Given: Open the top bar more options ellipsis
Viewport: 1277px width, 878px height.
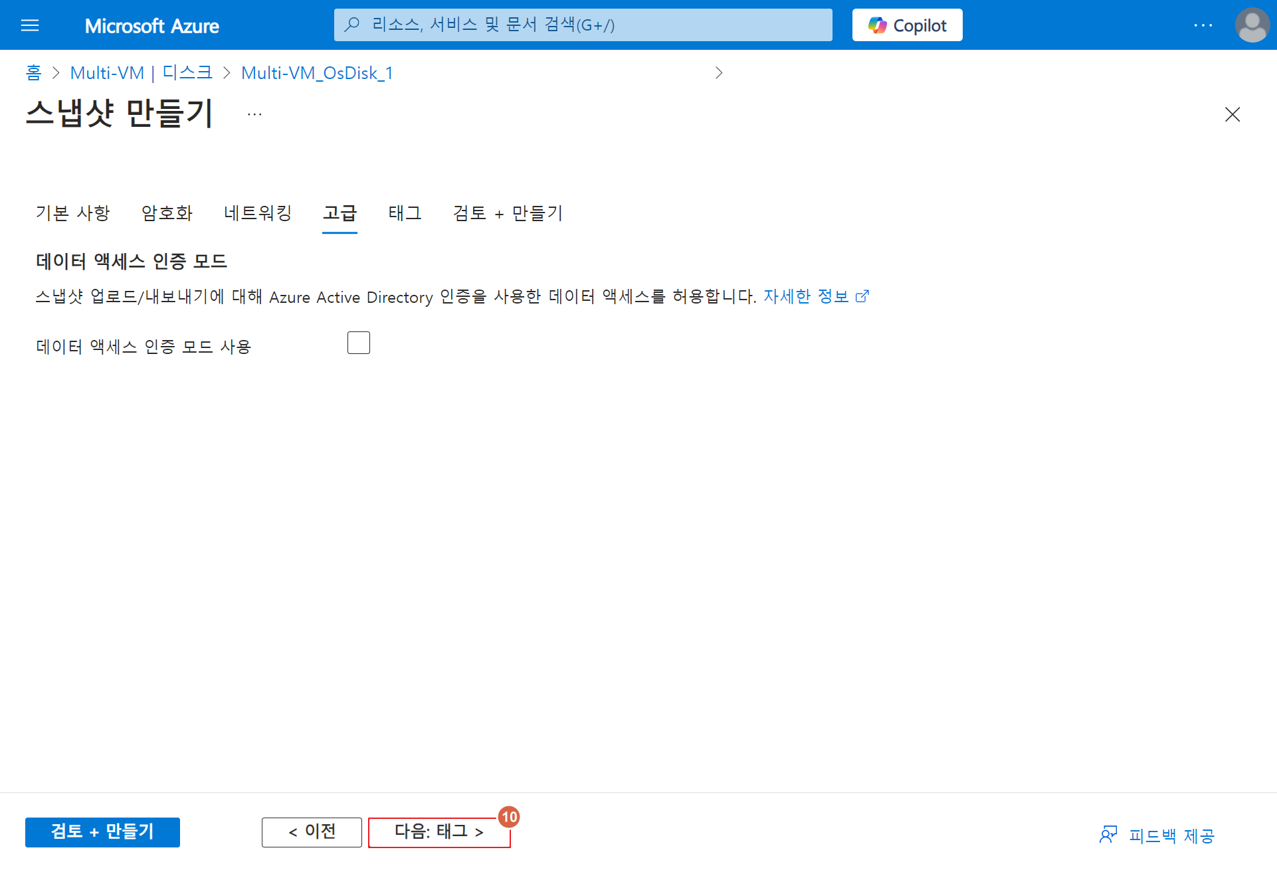Looking at the screenshot, I should pos(1203,25).
